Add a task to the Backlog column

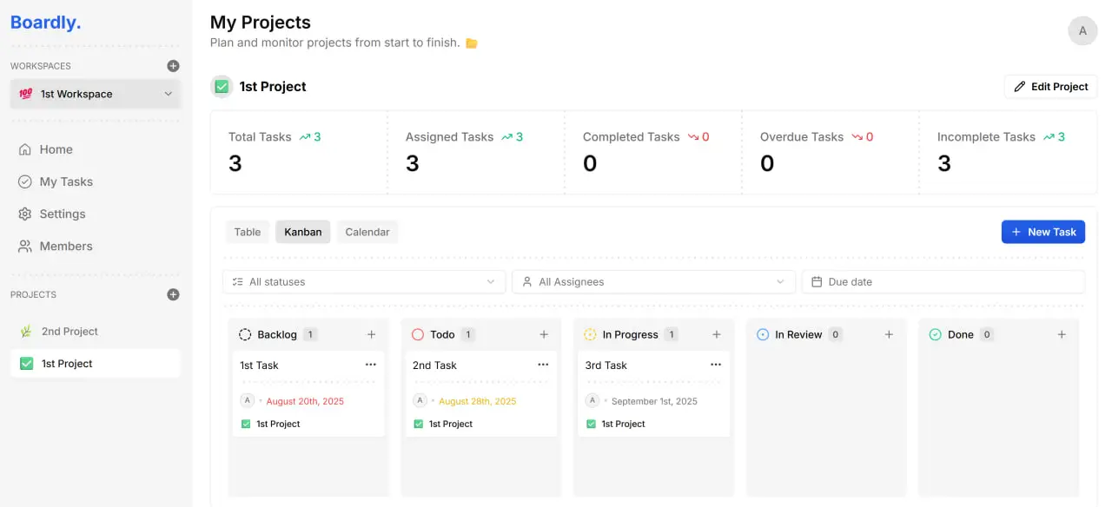[371, 334]
